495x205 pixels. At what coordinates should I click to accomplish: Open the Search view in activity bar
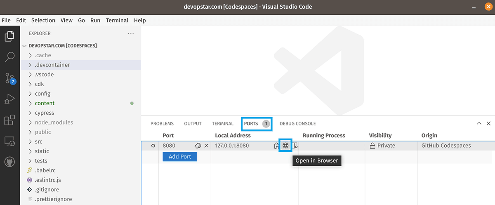point(9,57)
